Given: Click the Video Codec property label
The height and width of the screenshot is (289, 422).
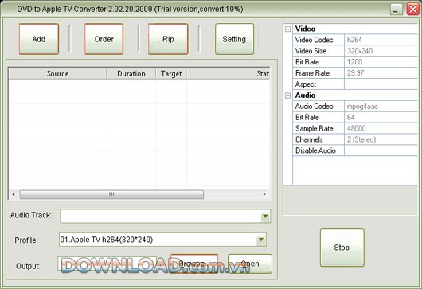Looking at the screenshot, I should 314,40.
